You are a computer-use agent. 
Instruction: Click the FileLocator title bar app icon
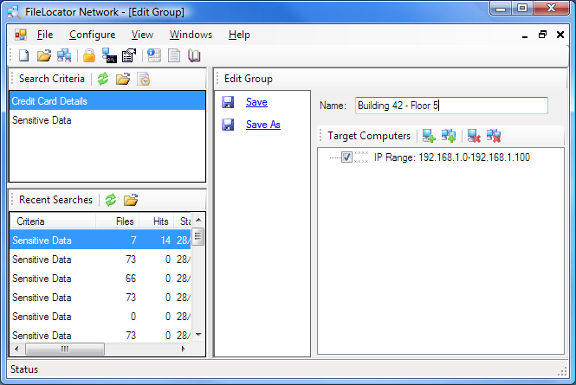point(14,12)
